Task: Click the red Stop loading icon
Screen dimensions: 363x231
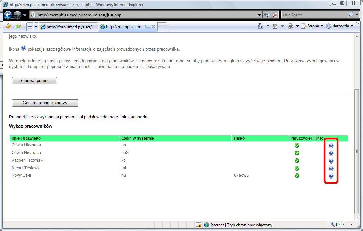Action: [275, 15]
